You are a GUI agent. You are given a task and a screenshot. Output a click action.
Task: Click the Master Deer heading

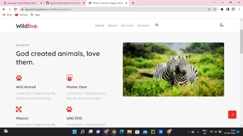coord(77,87)
